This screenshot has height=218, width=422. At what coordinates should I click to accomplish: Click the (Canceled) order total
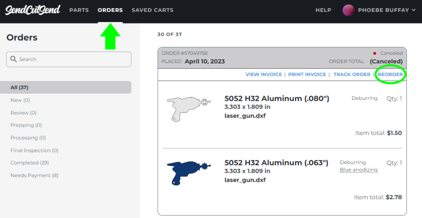coord(386,61)
